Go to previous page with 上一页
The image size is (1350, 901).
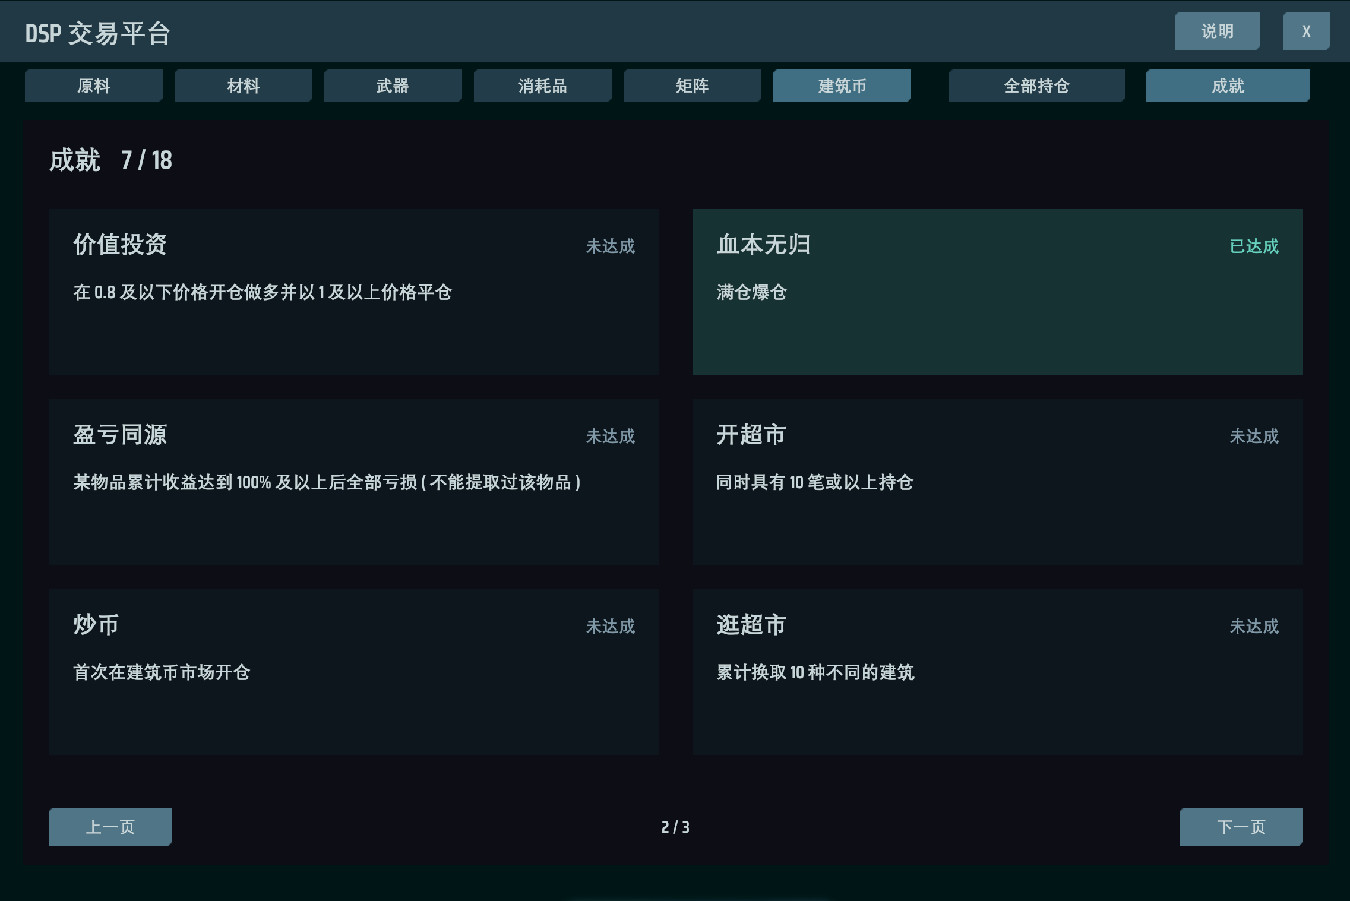[110, 826]
